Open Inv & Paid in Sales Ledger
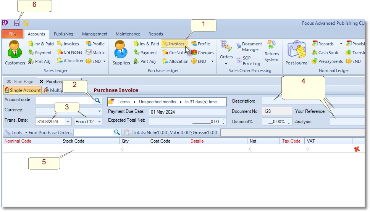Viewport: 370px width, 212px height. pos(41,44)
